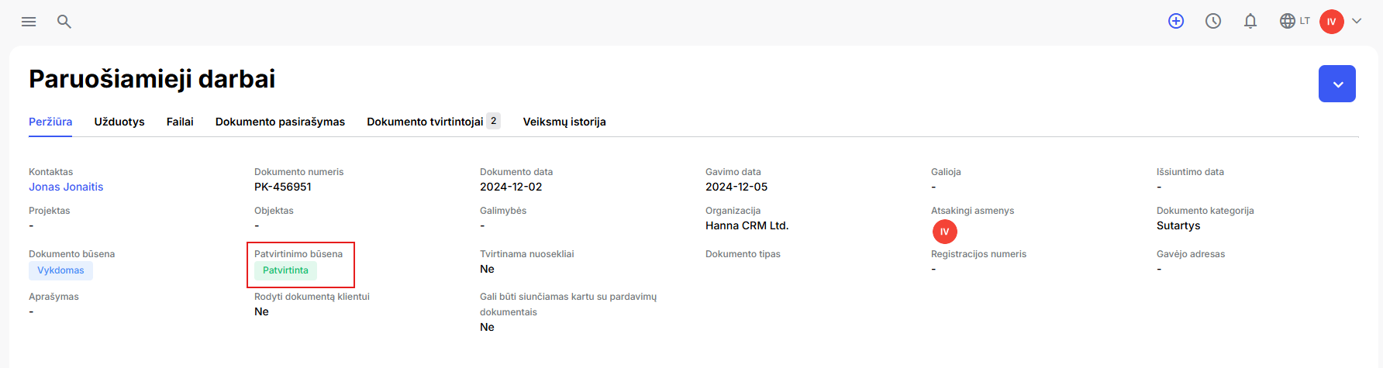Image resolution: width=1383 pixels, height=368 pixels.
Task: Switch to the Failai tab
Action: (x=180, y=122)
